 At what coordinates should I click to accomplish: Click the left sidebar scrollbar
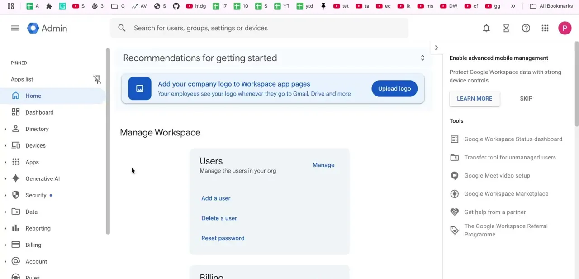(108, 141)
